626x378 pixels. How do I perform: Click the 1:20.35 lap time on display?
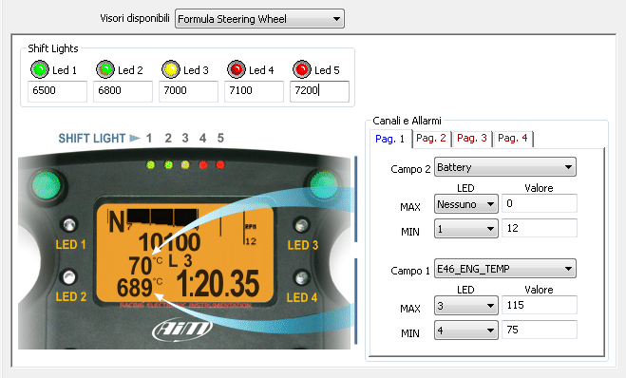pos(218,284)
